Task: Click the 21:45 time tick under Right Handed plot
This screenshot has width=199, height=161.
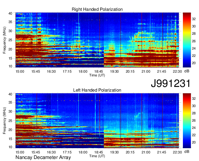Action: coord(162,71)
